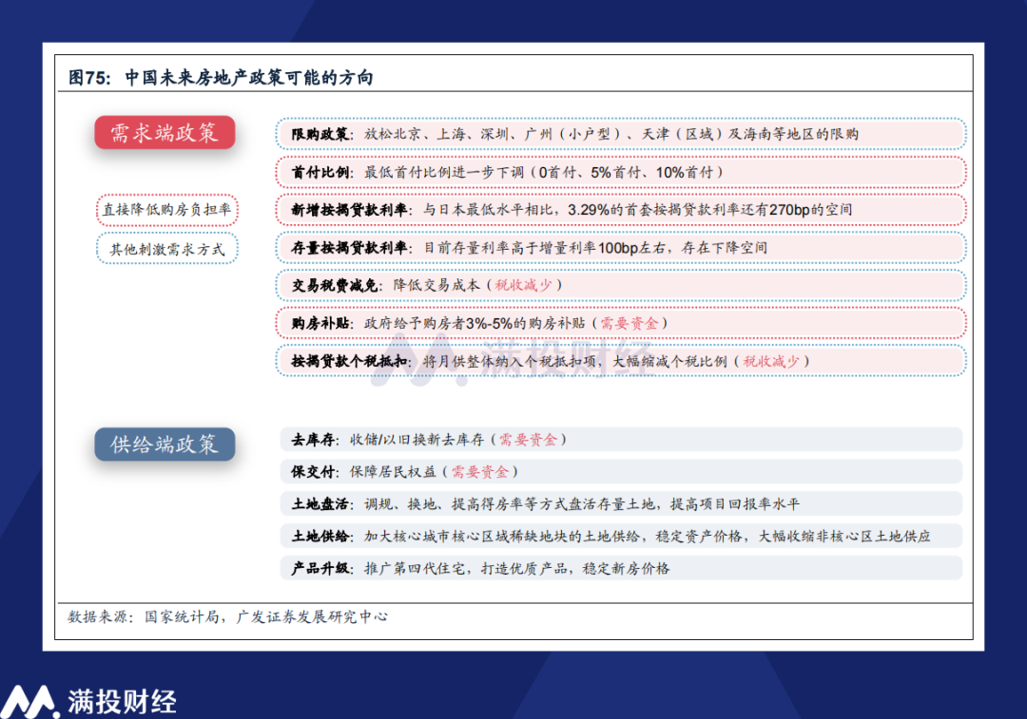Image resolution: width=1027 pixels, height=719 pixels.
Task: Select the 新增按揭贷款利率 row
Action: click(620, 210)
